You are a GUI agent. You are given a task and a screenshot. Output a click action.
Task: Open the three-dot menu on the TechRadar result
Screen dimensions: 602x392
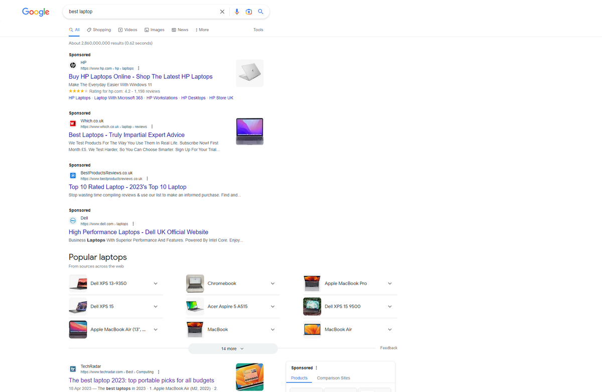coord(159,371)
